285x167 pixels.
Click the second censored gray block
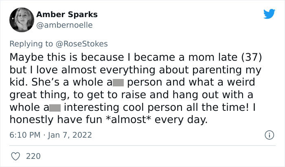tap(55, 109)
